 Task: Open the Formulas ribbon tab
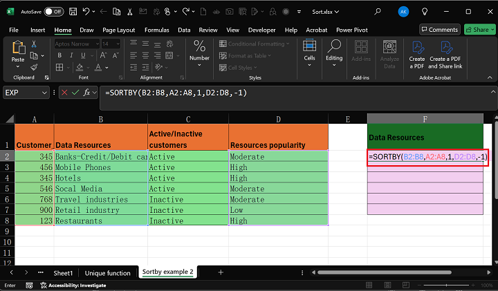[x=158, y=30]
